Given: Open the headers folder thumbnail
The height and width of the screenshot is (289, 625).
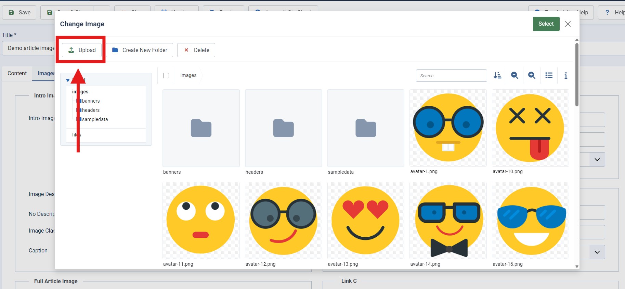Looking at the screenshot, I should pyautogui.click(x=284, y=128).
